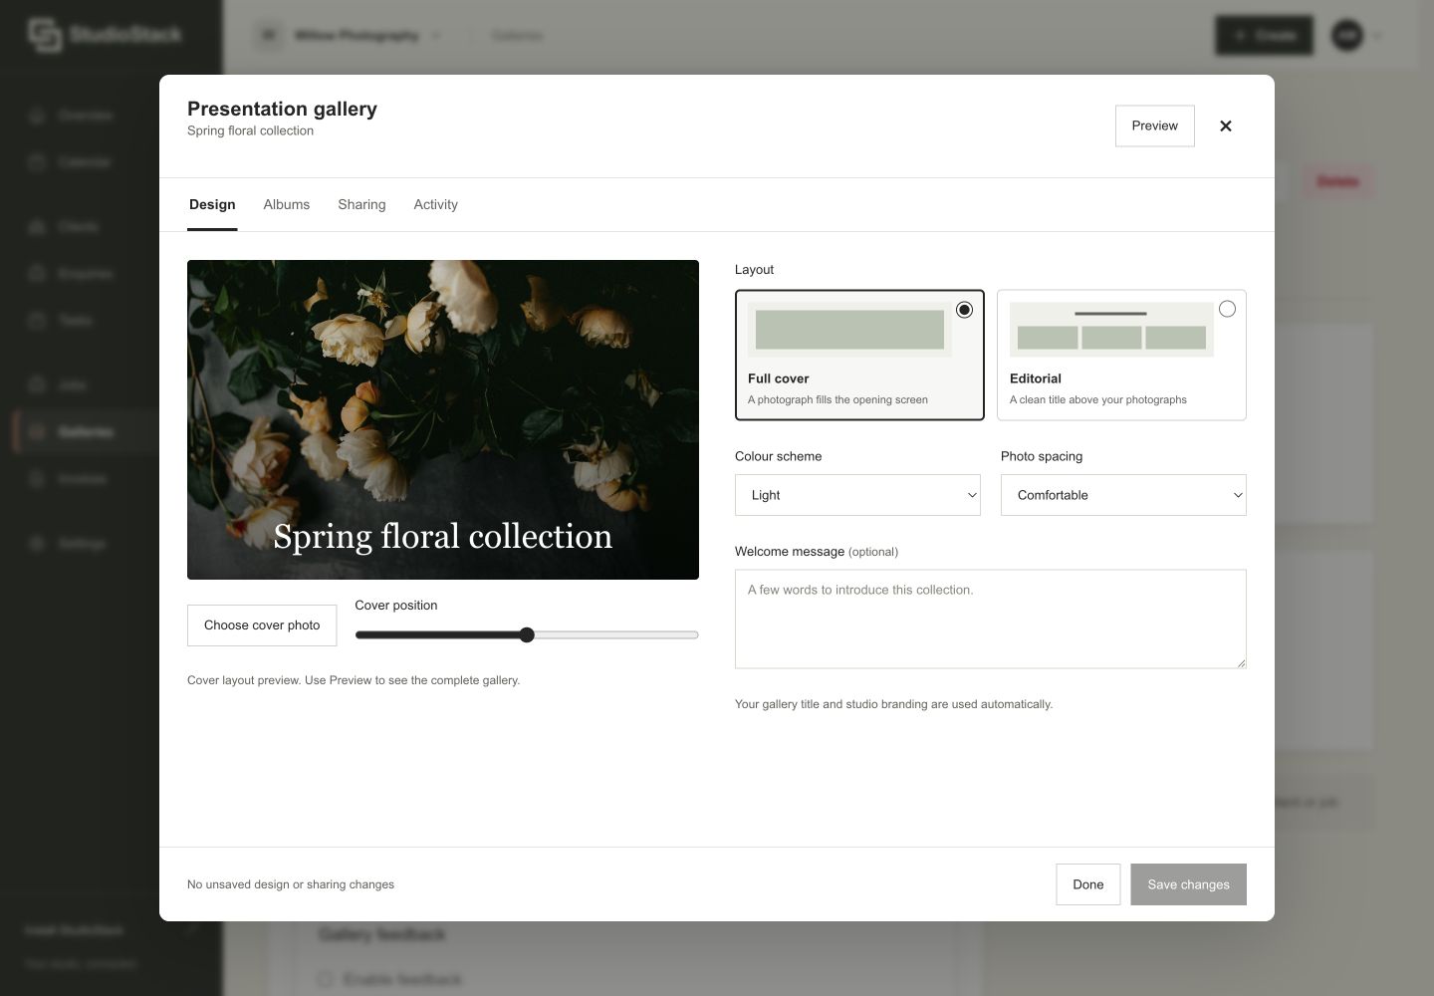Click 'No unsaved design or sharing changes' text
This screenshot has width=1434, height=996.
pyautogui.click(x=291, y=884)
